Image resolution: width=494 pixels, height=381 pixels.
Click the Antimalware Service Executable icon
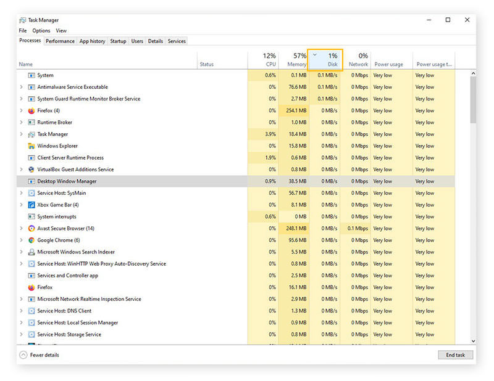31,87
